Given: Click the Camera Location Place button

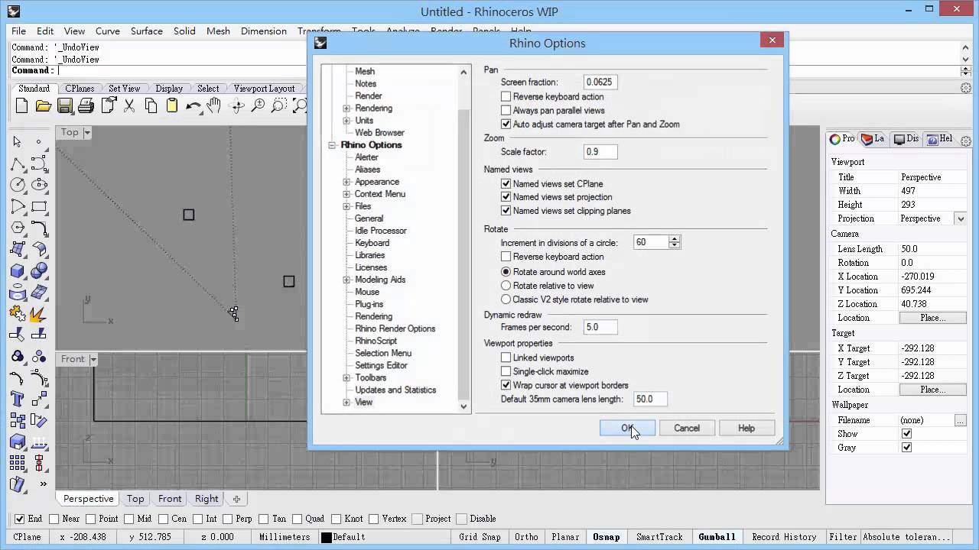Looking at the screenshot, I should click(x=933, y=318).
